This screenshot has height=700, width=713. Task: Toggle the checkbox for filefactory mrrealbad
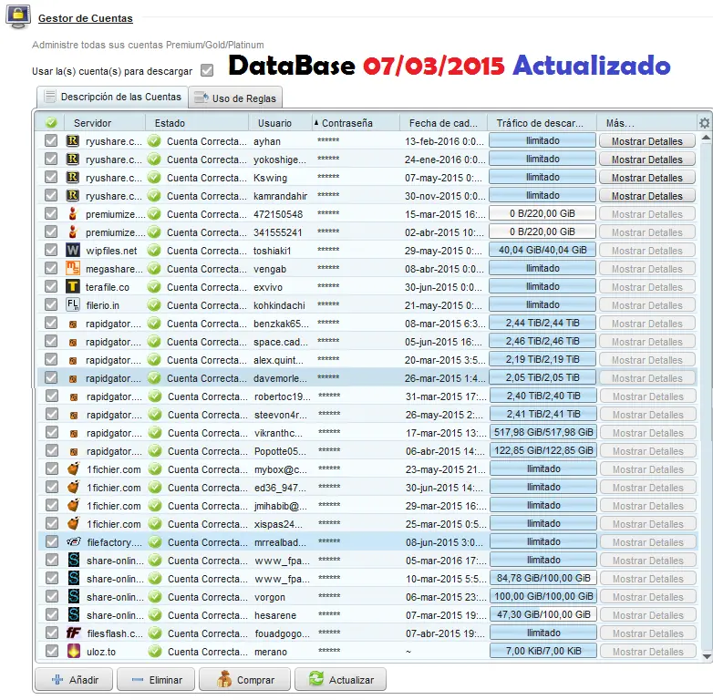point(52,541)
